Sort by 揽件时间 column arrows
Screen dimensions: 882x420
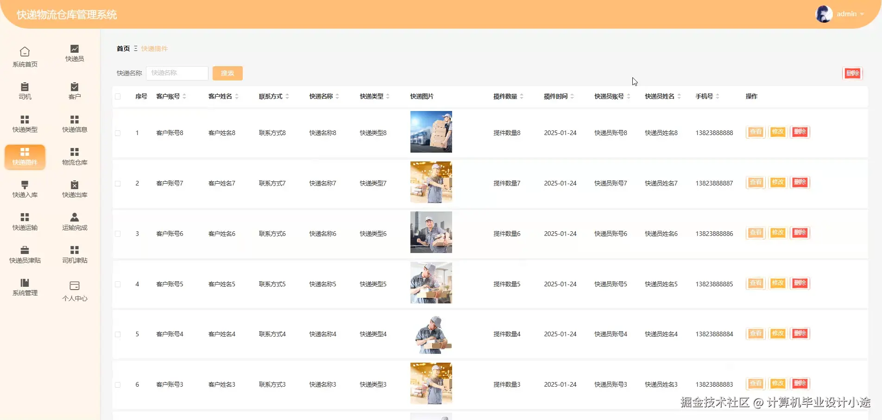click(573, 96)
